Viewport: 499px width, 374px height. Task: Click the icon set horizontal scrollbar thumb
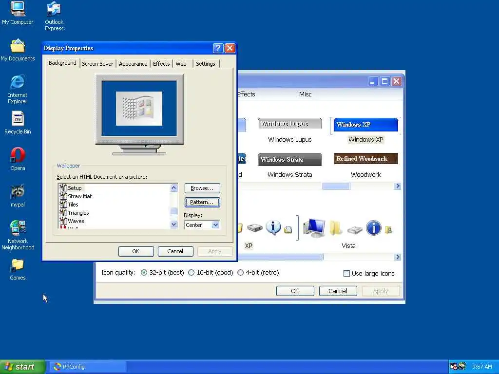point(280,257)
